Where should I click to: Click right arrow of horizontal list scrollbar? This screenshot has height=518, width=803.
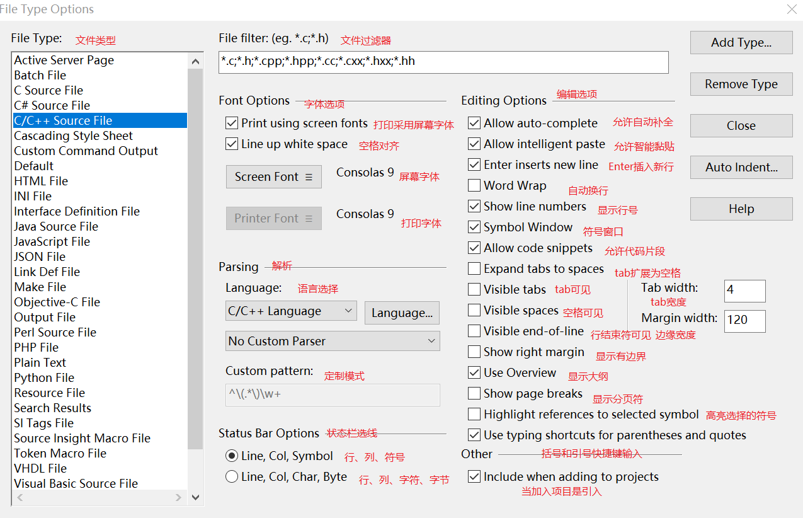coord(179,498)
